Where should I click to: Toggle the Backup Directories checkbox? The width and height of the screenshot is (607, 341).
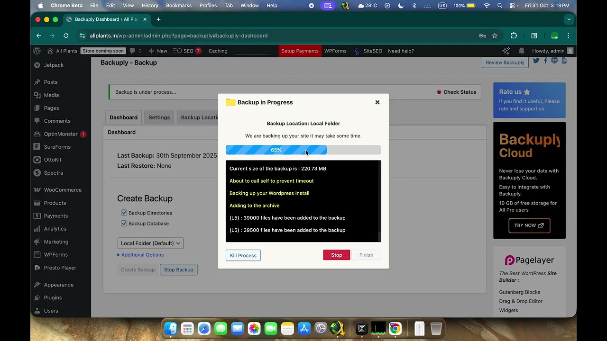124,213
